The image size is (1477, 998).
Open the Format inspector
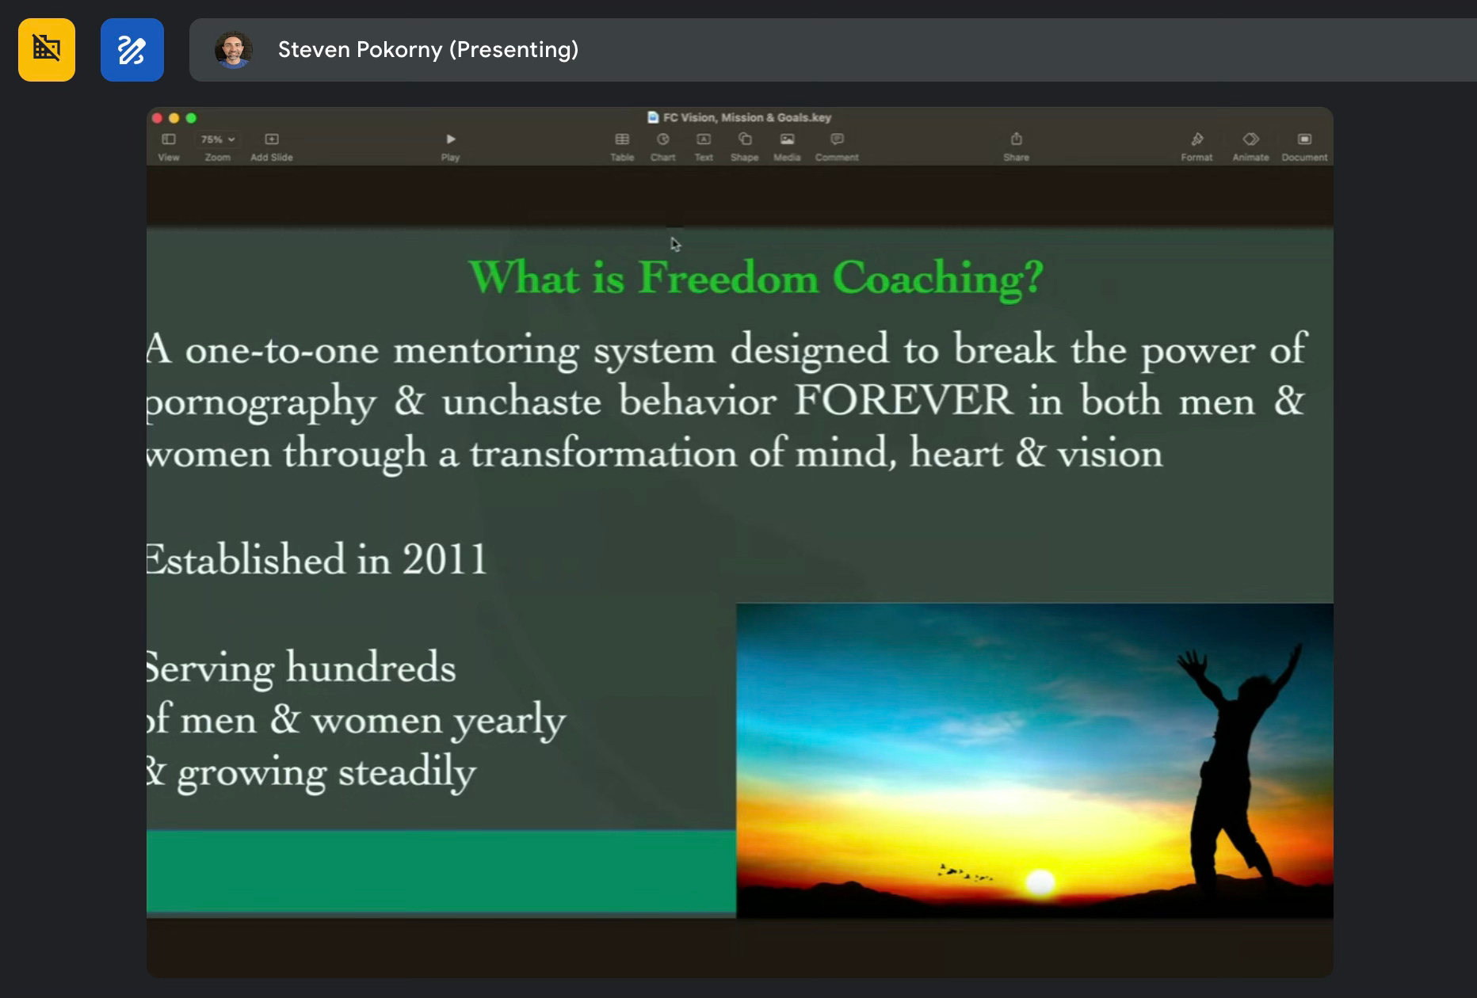1196,147
